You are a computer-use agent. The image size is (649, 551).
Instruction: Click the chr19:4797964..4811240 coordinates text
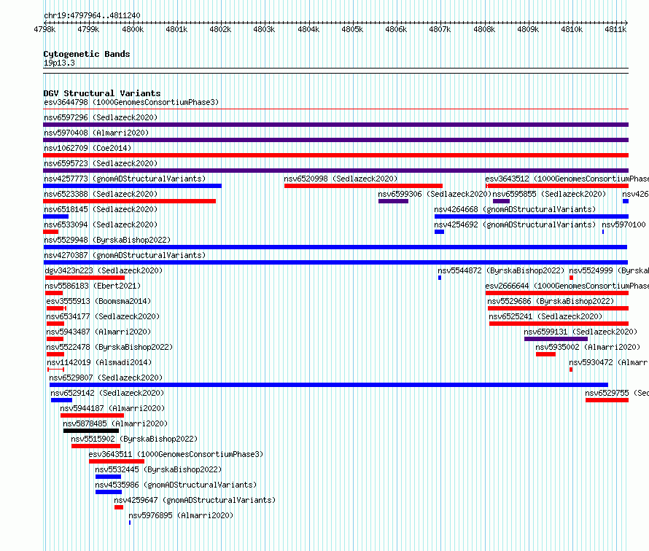92,16
